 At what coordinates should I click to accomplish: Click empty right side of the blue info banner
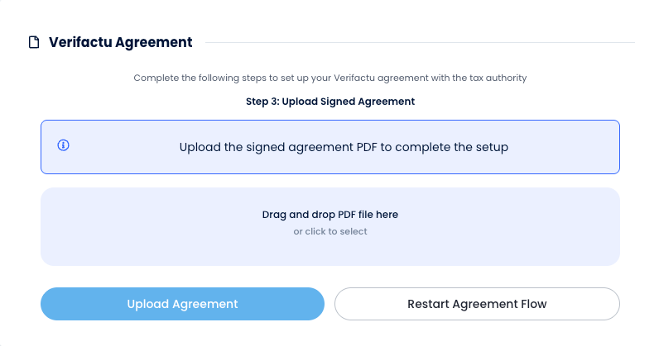coord(571,148)
